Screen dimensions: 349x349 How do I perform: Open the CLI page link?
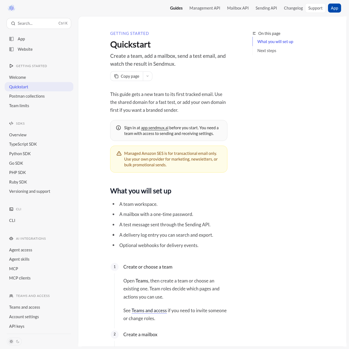[x=39, y=221]
